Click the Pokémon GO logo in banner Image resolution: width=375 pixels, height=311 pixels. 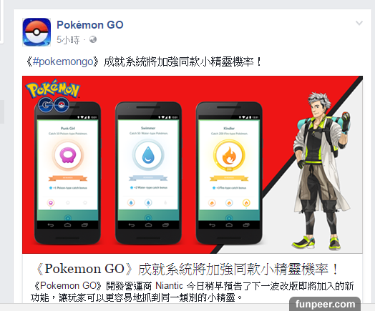point(53,96)
